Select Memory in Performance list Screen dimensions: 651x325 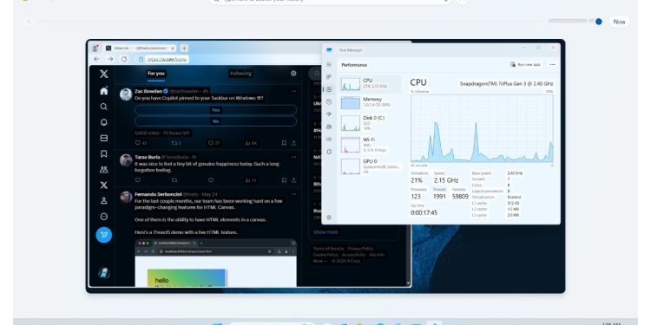[x=371, y=102]
